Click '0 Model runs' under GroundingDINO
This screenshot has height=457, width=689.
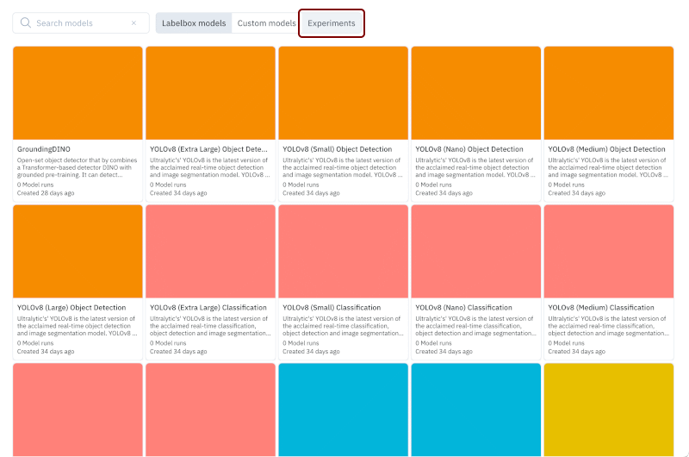pyautogui.click(x=35, y=185)
